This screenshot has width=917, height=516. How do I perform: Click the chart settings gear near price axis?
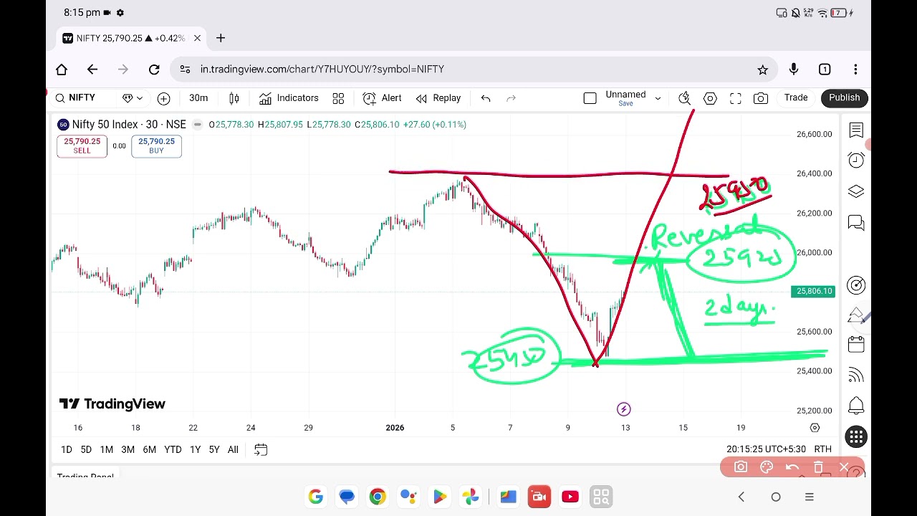click(815, 428)
